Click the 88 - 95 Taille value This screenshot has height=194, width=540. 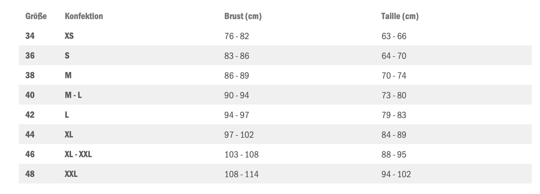[x=394, y=155]
